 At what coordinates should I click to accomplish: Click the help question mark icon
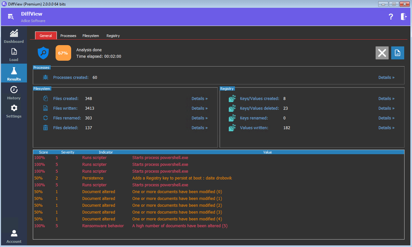point(391,17)
